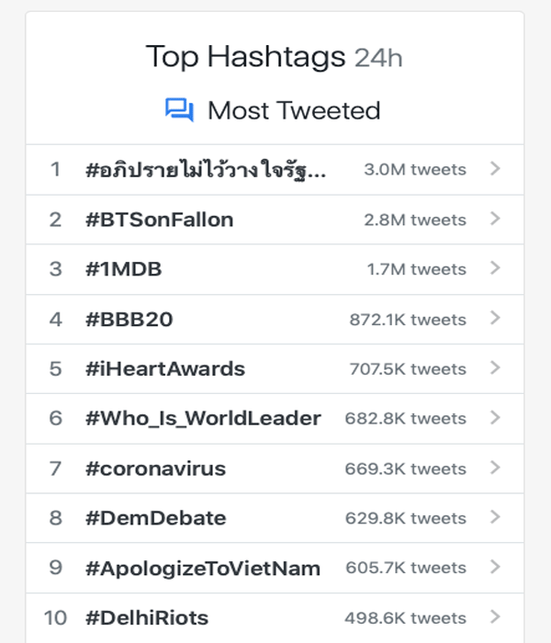Expand the #1MDB row chevron
Screen dimensions: 551x643
pos(495,268)
